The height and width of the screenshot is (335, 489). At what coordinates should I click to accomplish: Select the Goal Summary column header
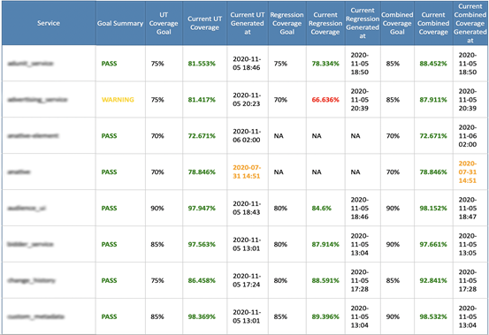click(x=120, y=23)
